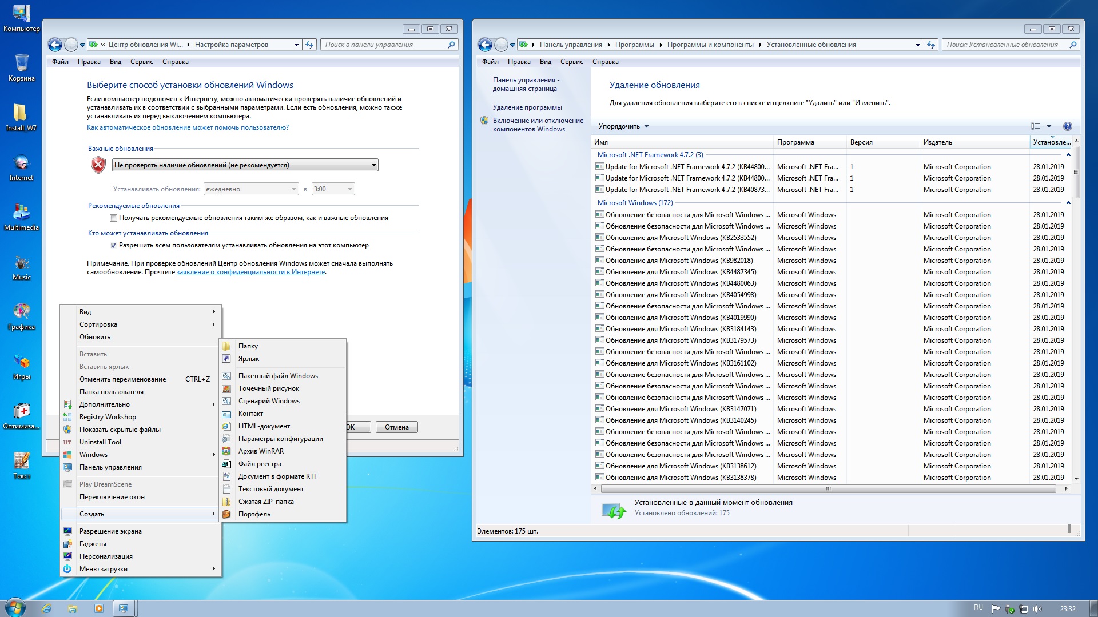
Task: Click refresh icon in right window address bar
Action: [x=931, y=45]
